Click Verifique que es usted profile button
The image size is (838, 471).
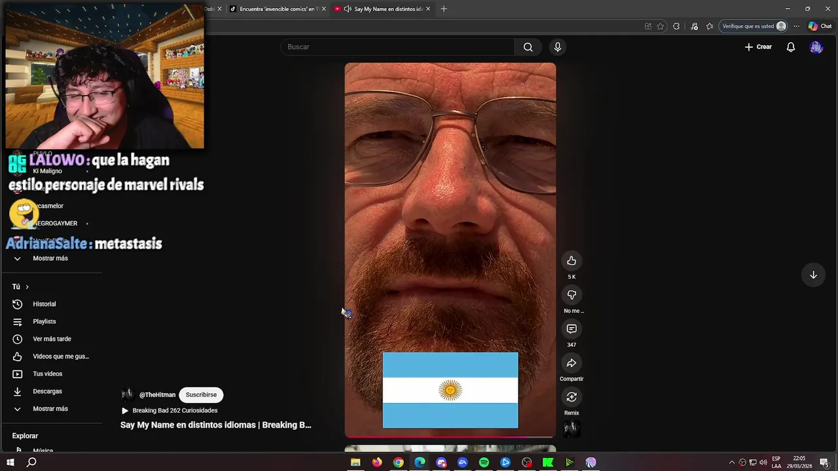[x=754, y=26]
